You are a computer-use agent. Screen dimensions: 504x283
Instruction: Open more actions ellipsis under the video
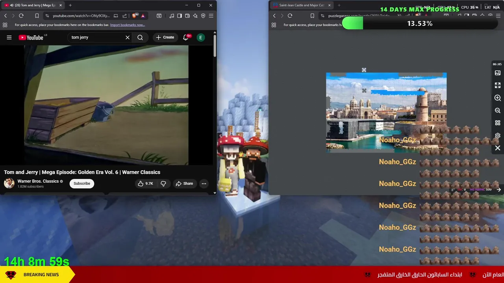[x=204, y=184]
